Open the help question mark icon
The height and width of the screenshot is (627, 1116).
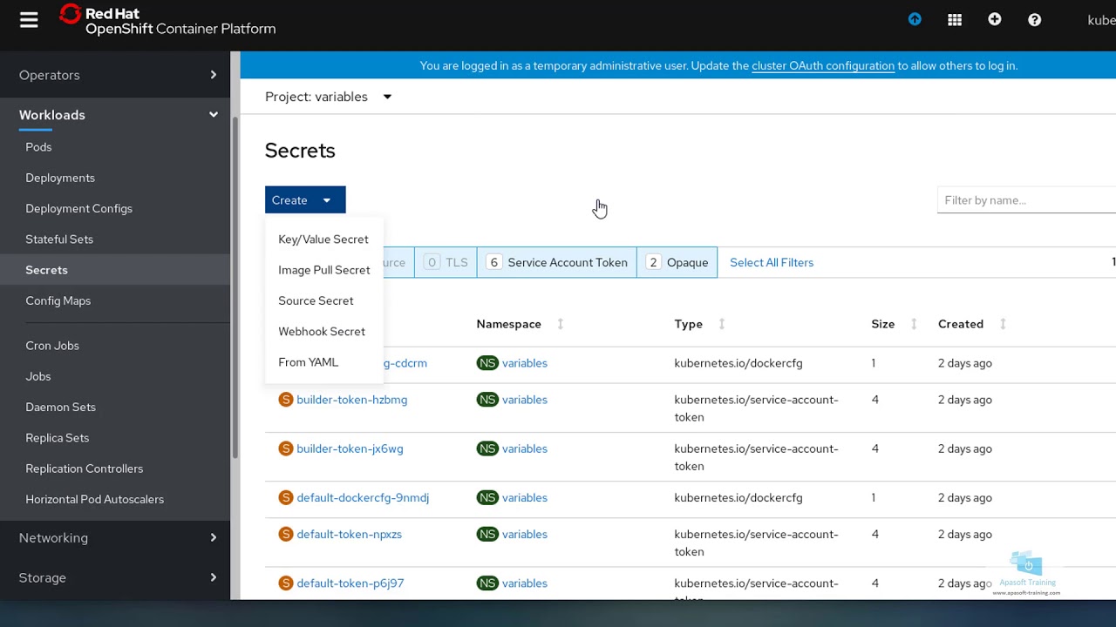coord(1035,20)
